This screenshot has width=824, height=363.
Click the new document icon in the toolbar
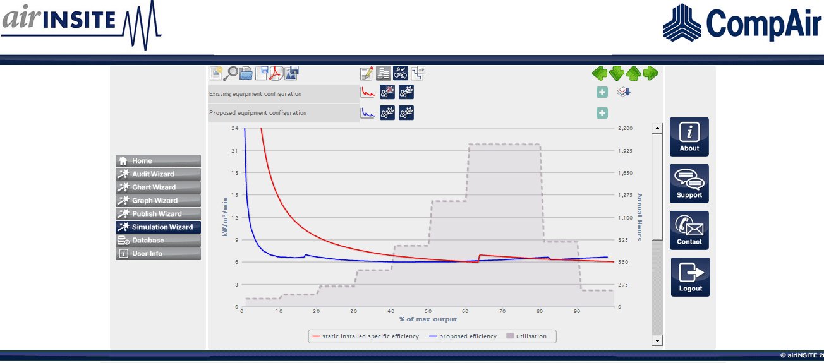click(215, 73)
